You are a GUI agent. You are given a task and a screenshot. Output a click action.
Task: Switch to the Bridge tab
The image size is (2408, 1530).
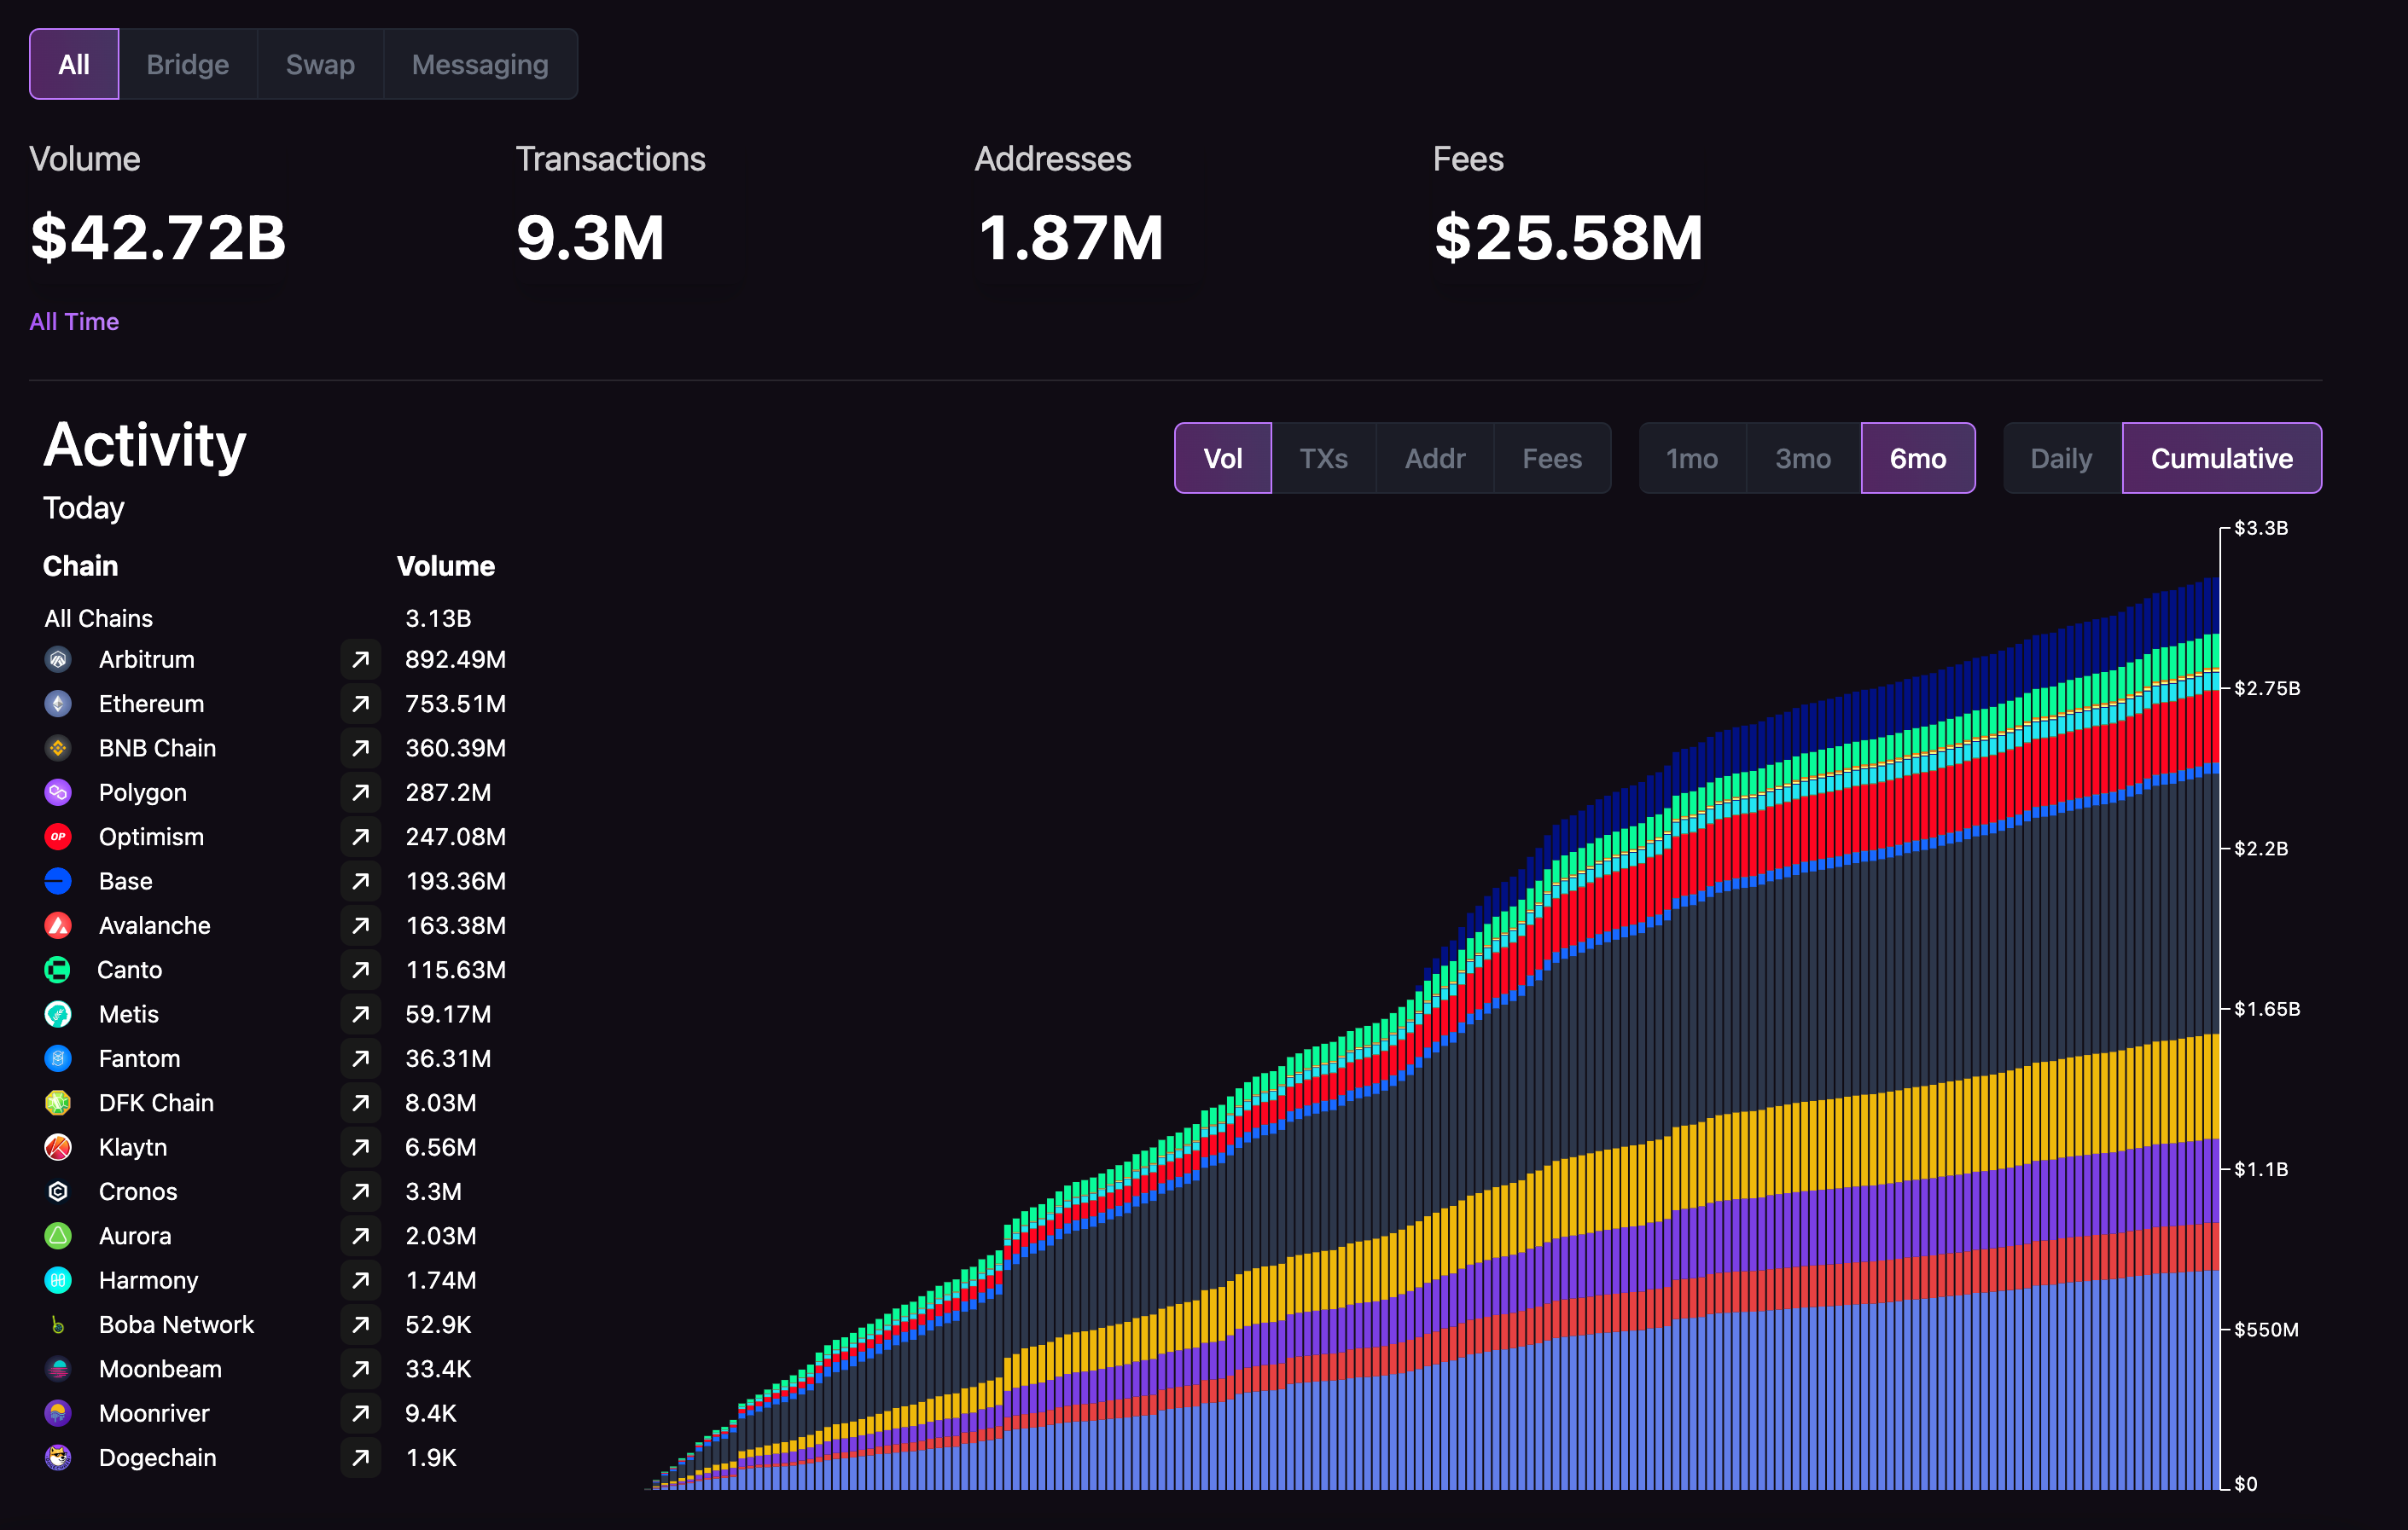pyautogui.click(x=187, y=65)
